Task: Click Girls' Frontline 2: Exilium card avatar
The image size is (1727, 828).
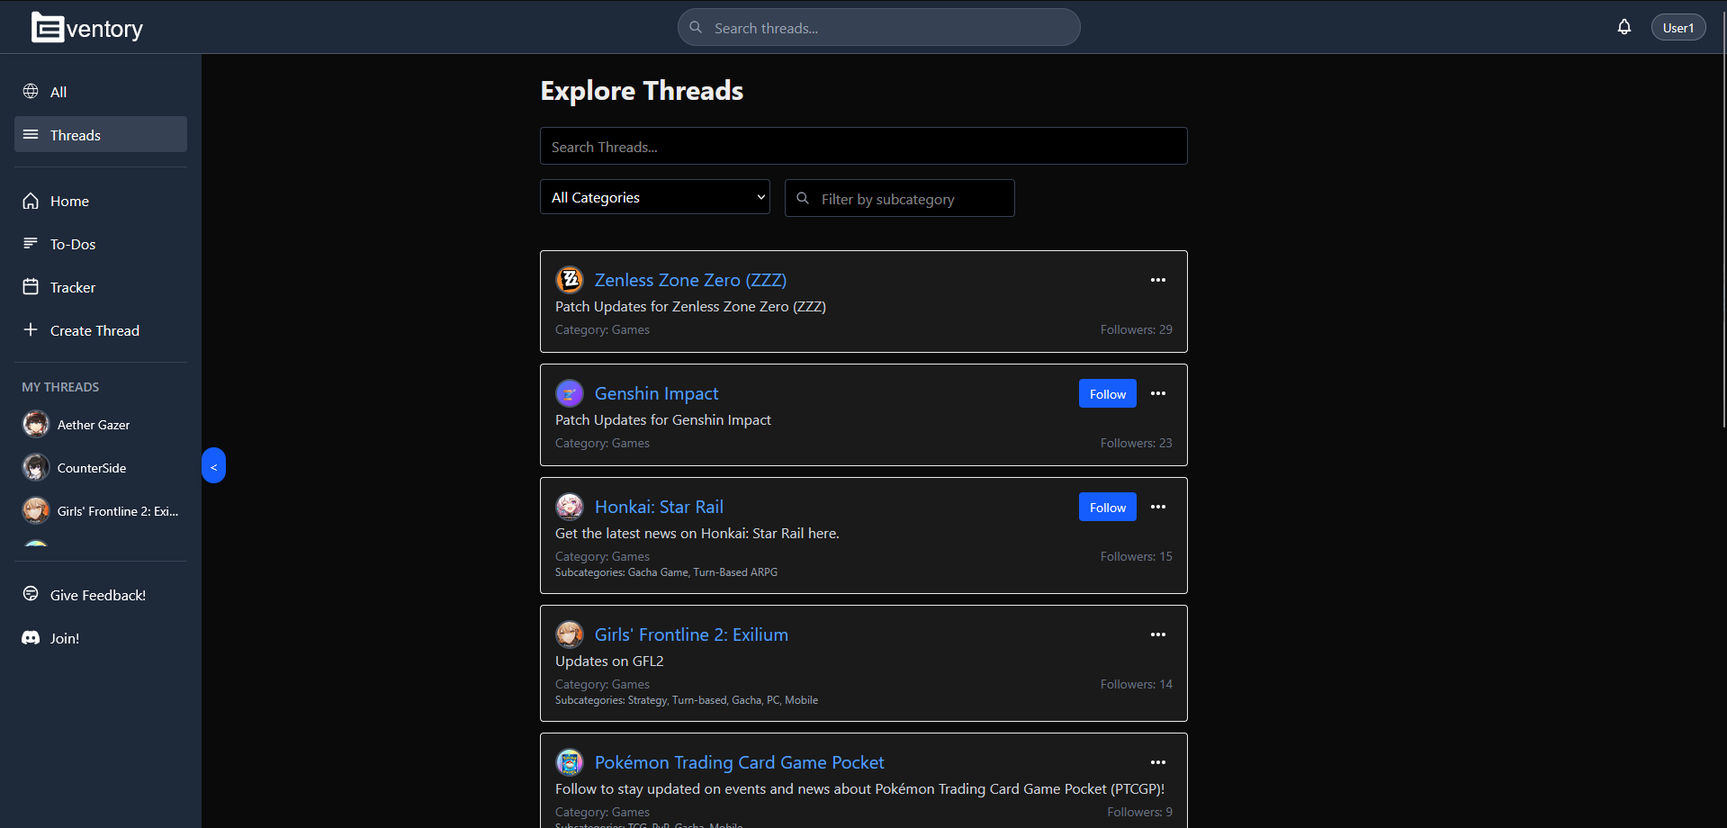Action: [570, 634]
